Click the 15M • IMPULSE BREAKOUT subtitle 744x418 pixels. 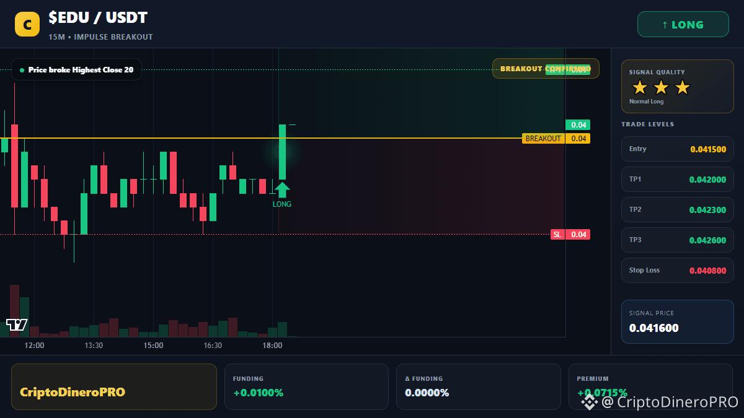100,37
